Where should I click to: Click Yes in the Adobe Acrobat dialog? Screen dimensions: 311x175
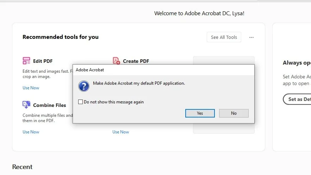coord(200,113)
